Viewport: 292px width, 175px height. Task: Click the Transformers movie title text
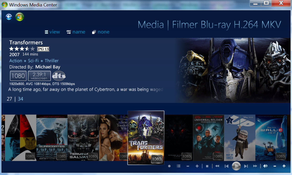(26, 43)
